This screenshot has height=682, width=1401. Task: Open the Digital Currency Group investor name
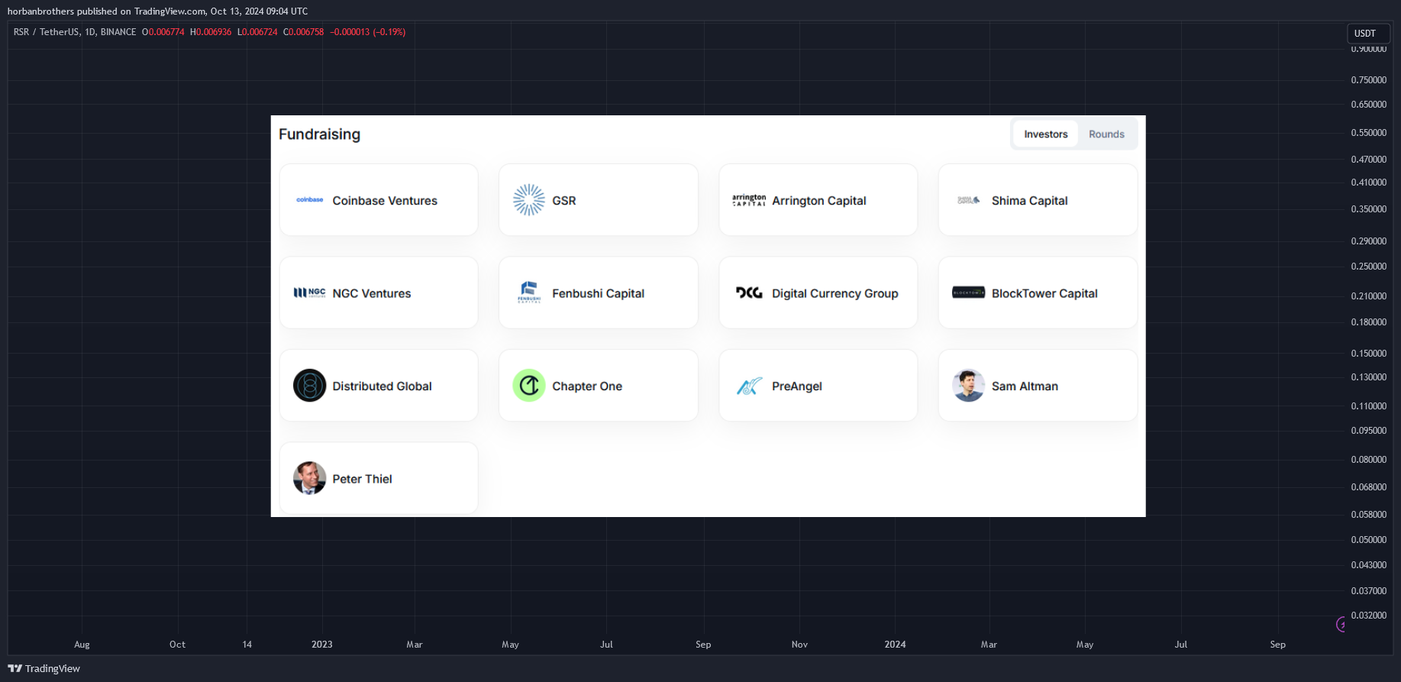coord(834,293)
